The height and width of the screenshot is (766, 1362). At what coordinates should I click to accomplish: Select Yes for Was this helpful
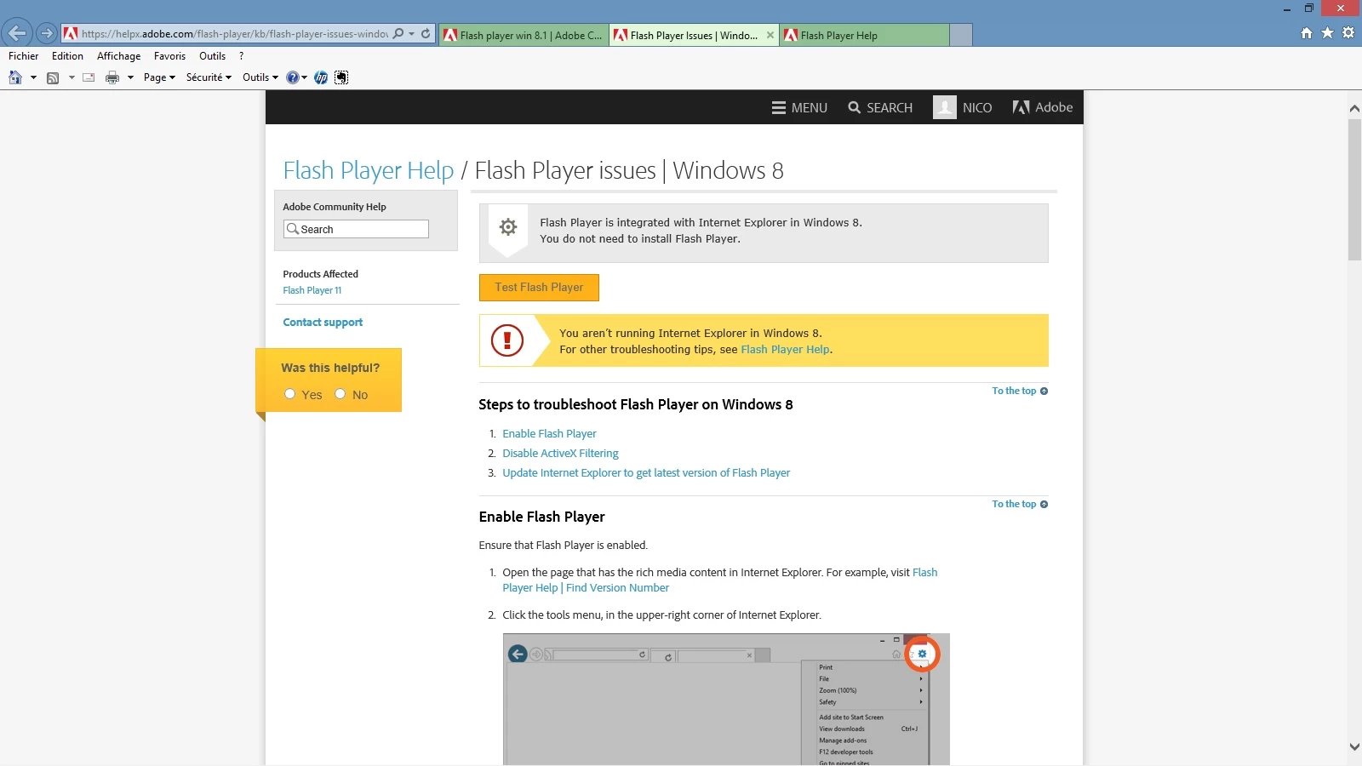[x=290, y=394]
